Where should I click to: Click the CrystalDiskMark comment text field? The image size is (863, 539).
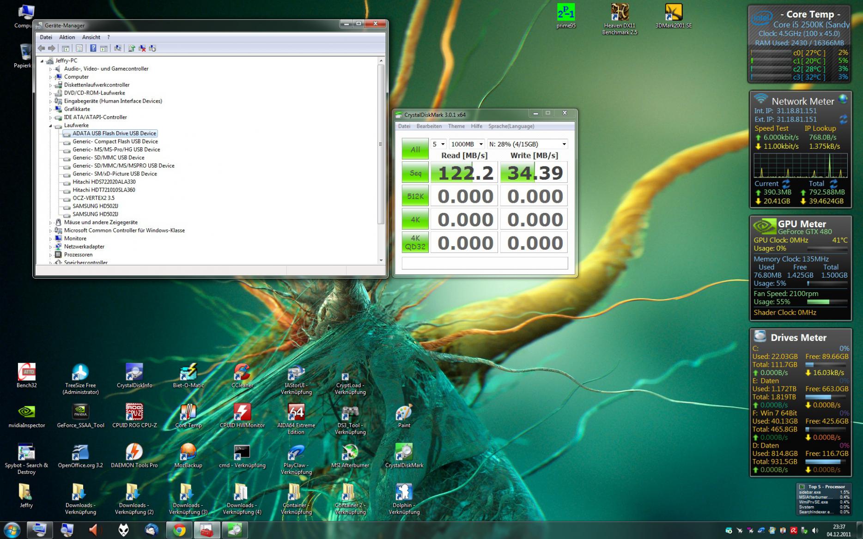[x=485, y=263]
